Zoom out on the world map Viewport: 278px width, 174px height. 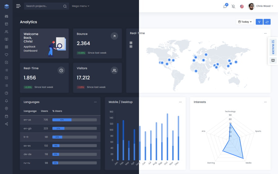point(131,46)
